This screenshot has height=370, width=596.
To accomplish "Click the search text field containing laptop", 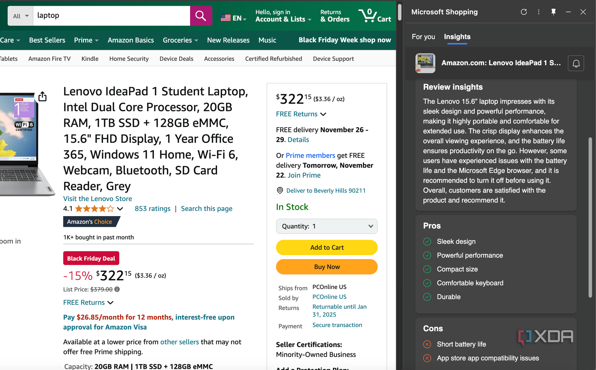I will pyautogui.click(x=112, y=16).
